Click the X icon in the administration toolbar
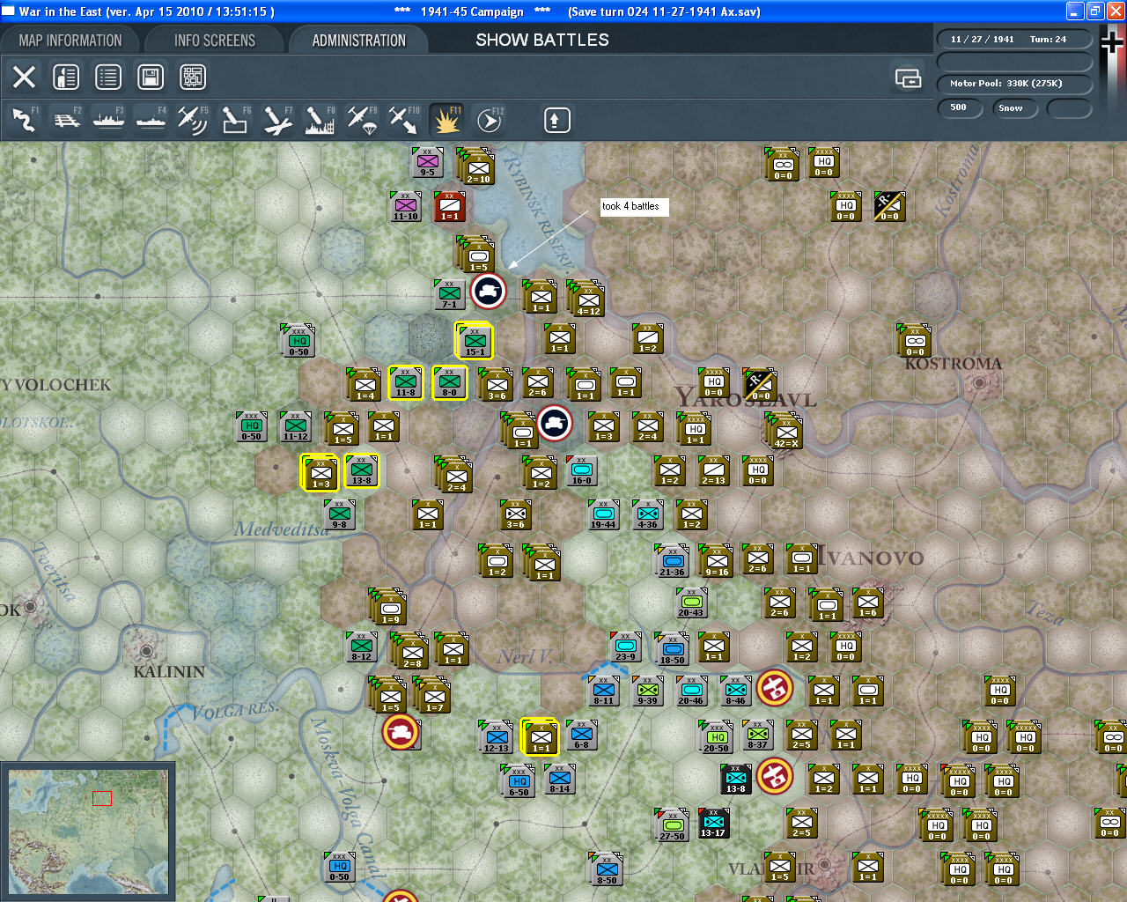The image size is (1127, 902). click(25, 77)
